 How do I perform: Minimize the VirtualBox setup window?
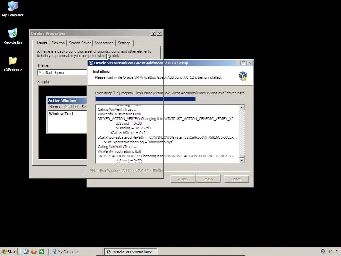(238, 63)
